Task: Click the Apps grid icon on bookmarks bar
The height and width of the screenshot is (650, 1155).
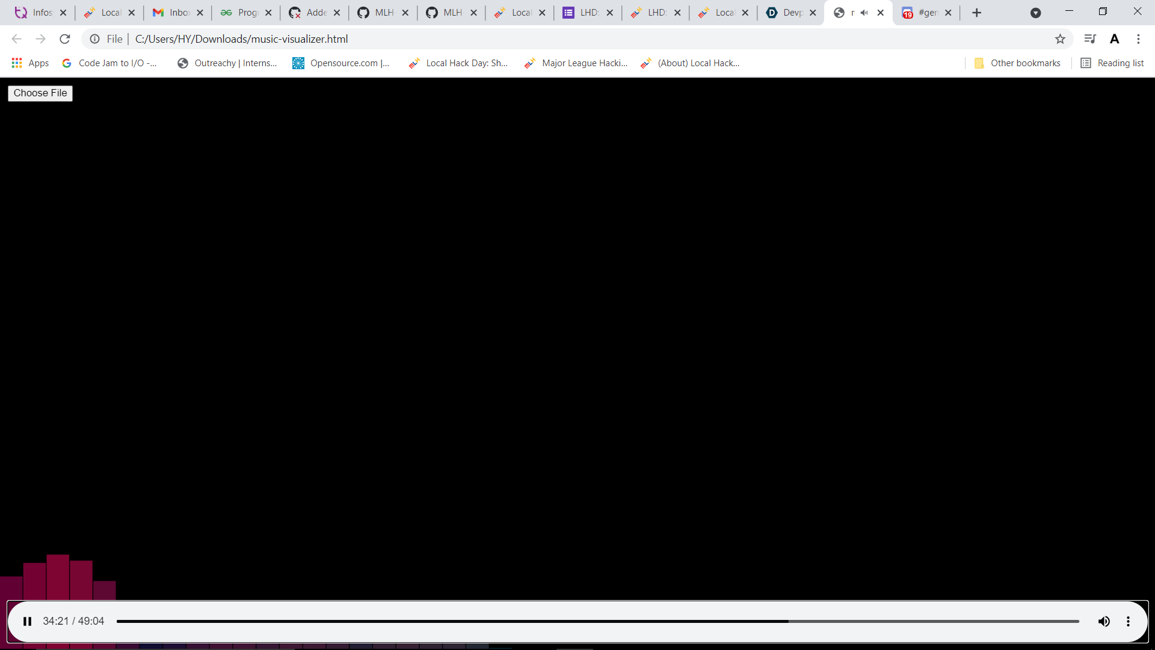Action: pyautogui.click(x=16, y=63)
